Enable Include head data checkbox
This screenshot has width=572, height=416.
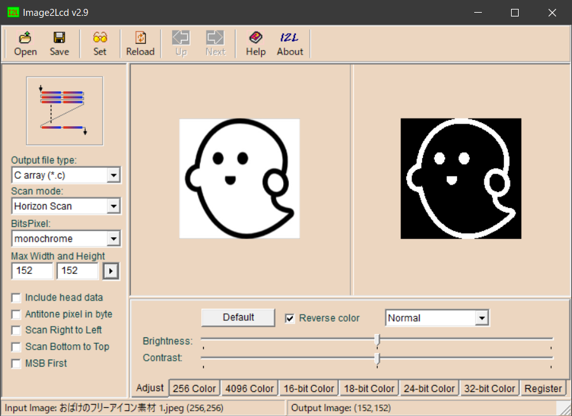pyautogui.click(x=16, y=298)
